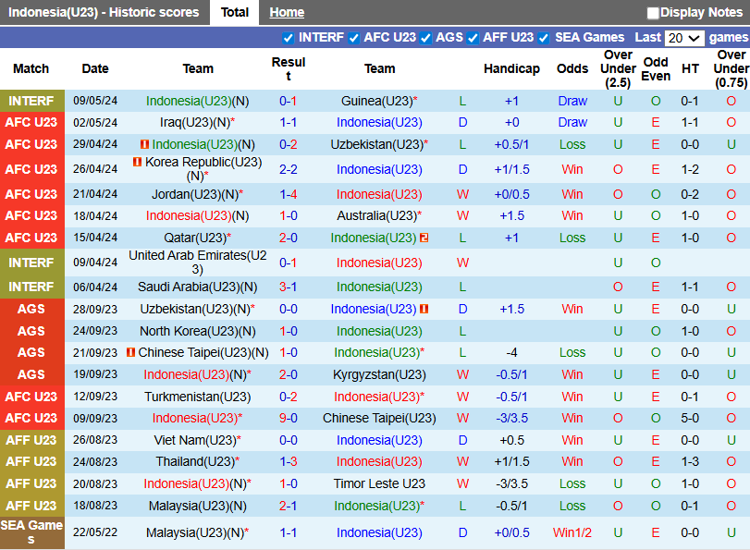Click the 1-3 half-time score
This screenshot has height=550, width=750.
[690, 461]
